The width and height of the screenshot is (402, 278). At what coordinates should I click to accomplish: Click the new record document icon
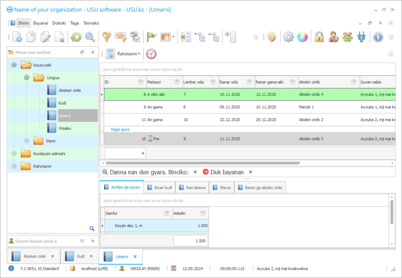[x=17, y=37]
